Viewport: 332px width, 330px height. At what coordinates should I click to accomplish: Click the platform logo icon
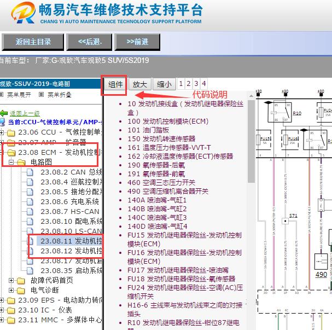pos(23,13)
